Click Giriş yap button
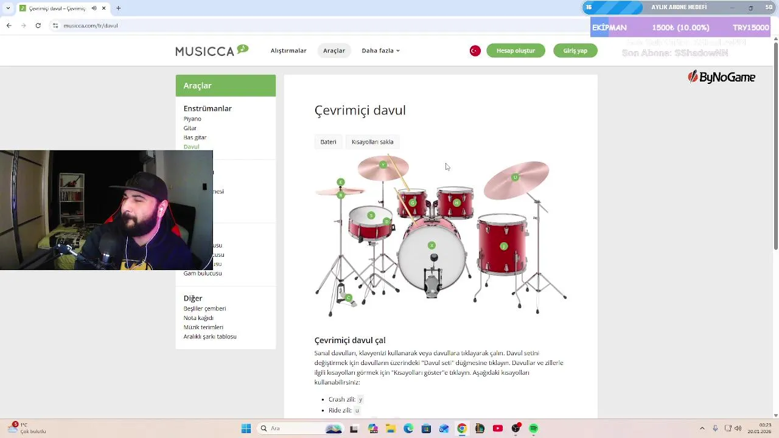Screen dimensions: 779x438 tap(575, 50)
